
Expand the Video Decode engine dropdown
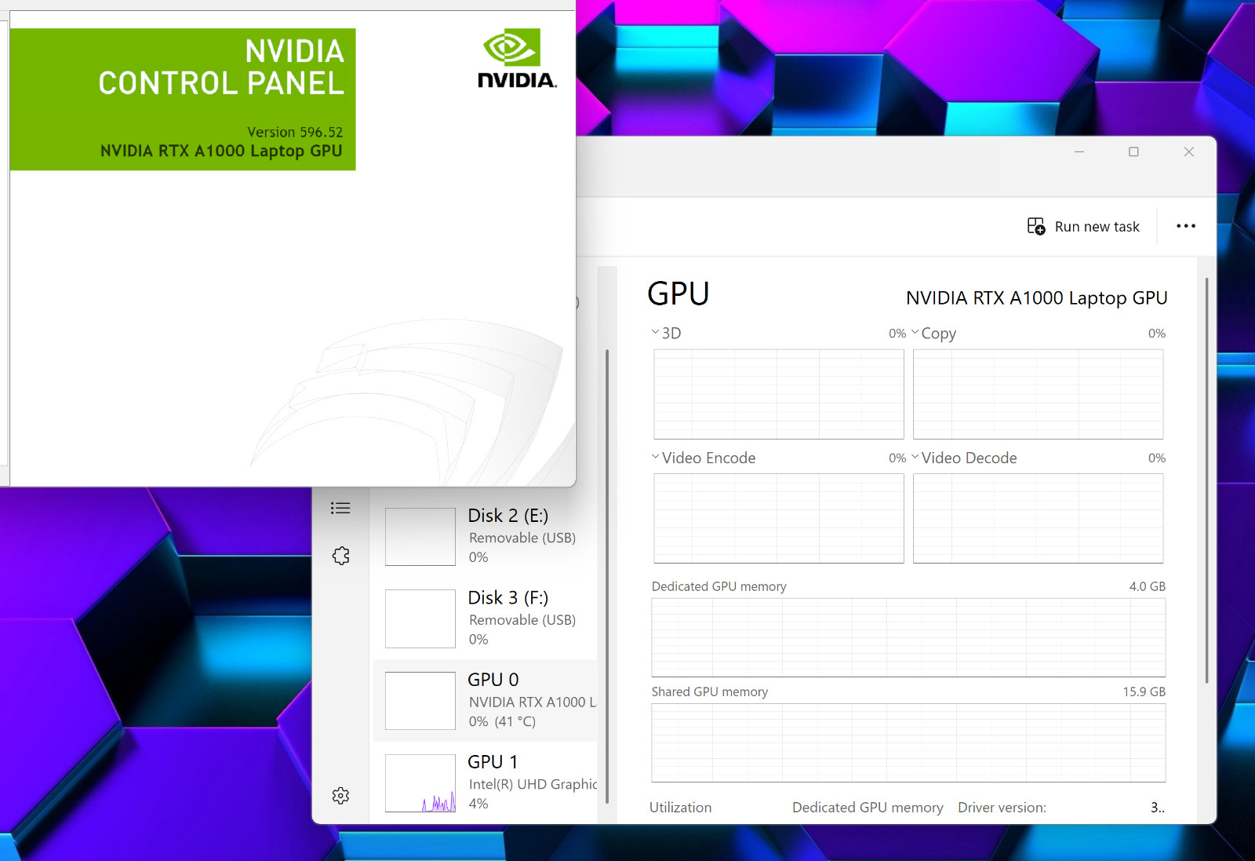tap(915, 457)
